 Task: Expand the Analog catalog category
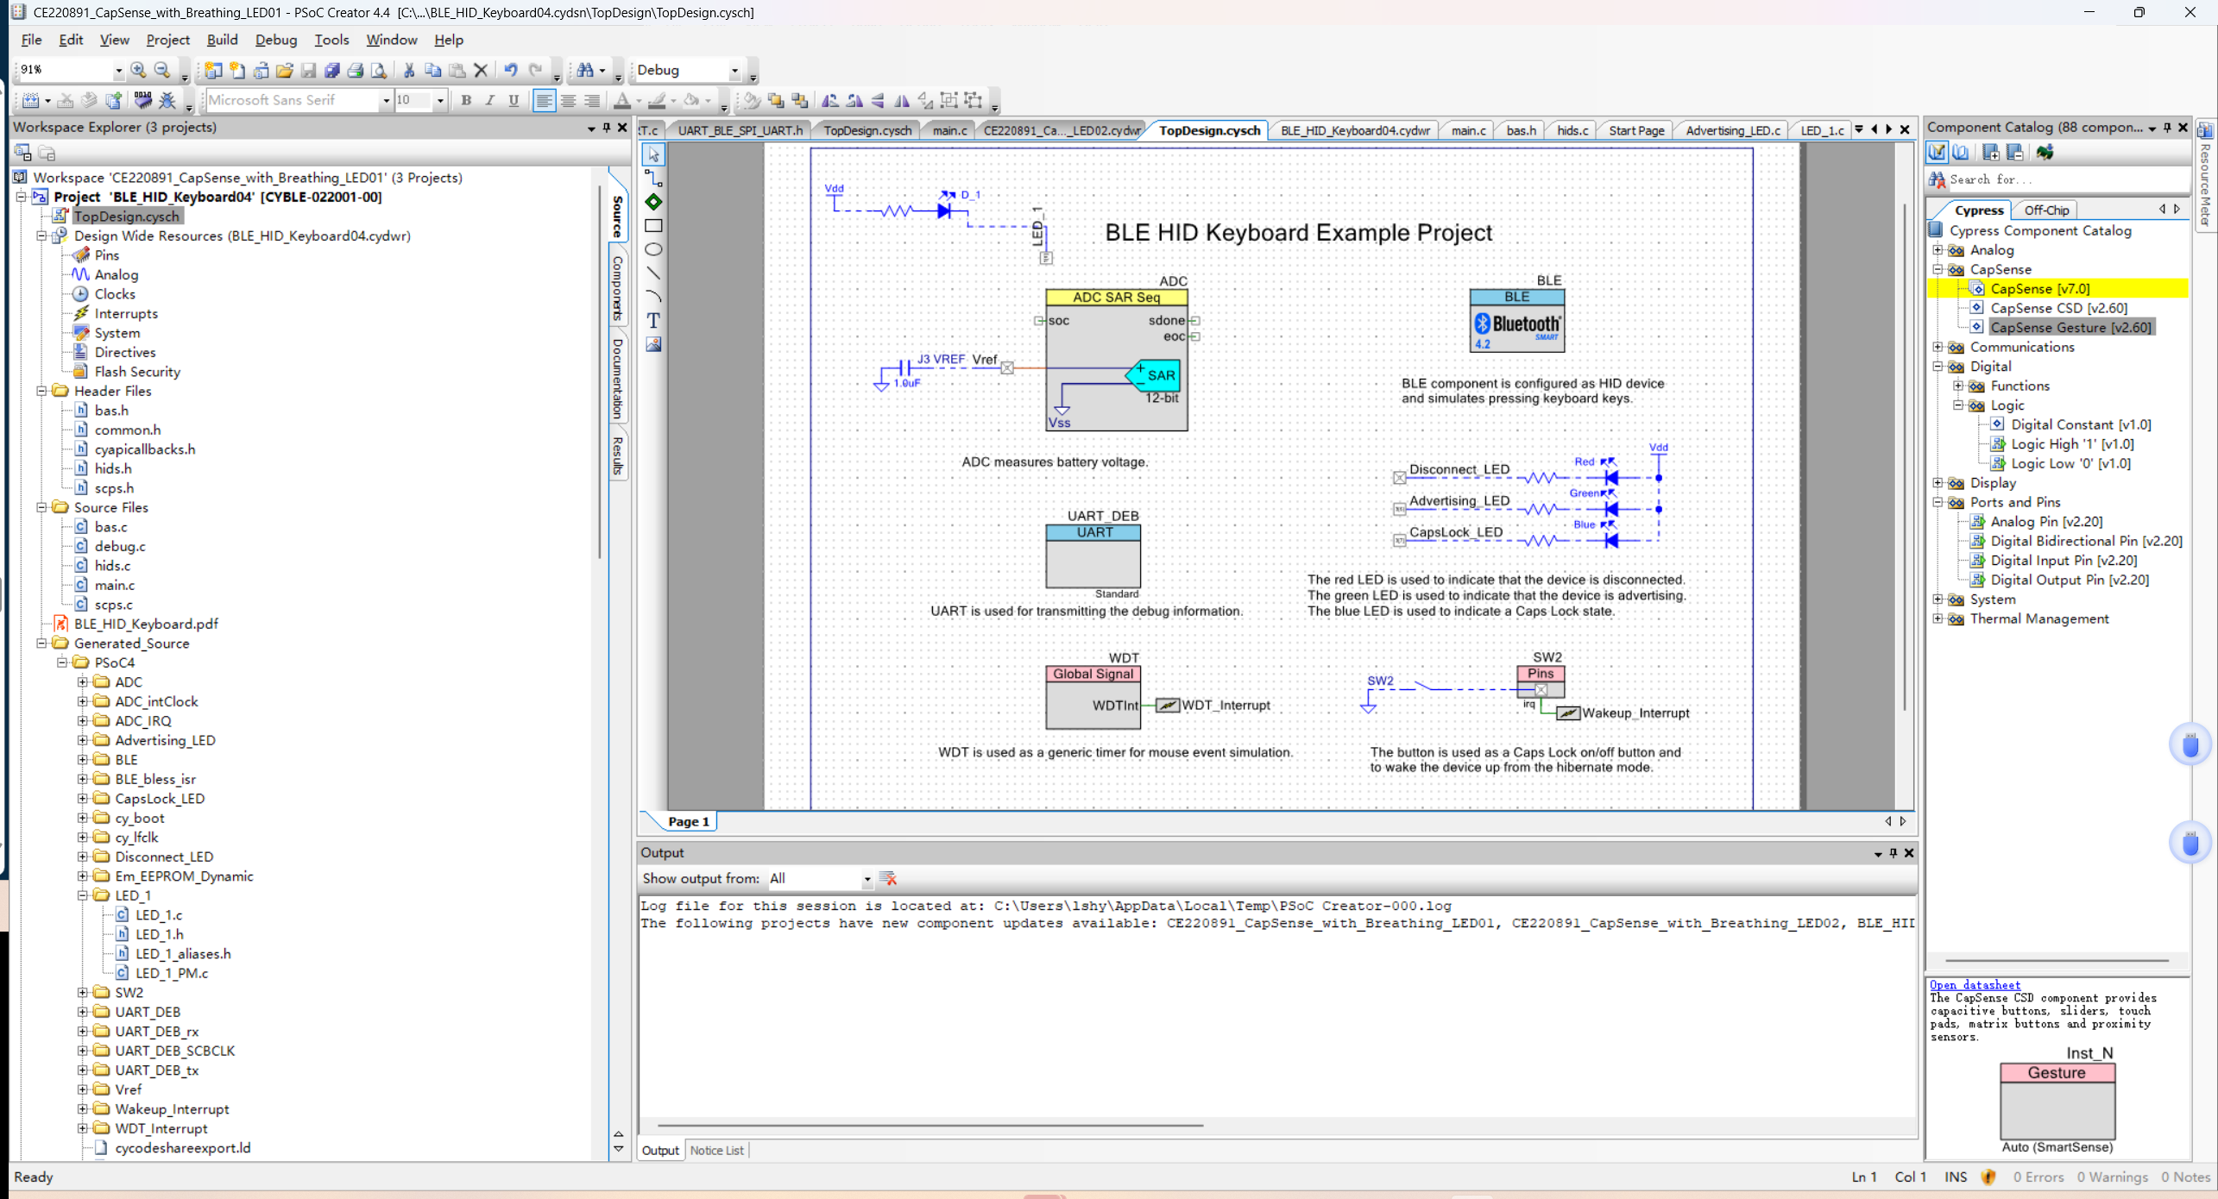pyautogui.click(x=1938, y=250)
